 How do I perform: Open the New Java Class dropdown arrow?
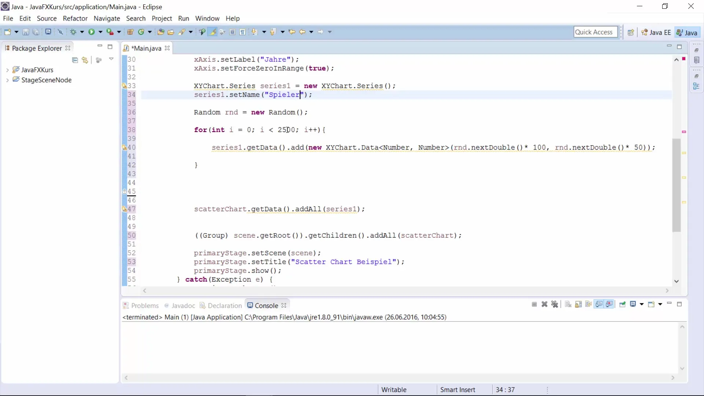point(150,32)
